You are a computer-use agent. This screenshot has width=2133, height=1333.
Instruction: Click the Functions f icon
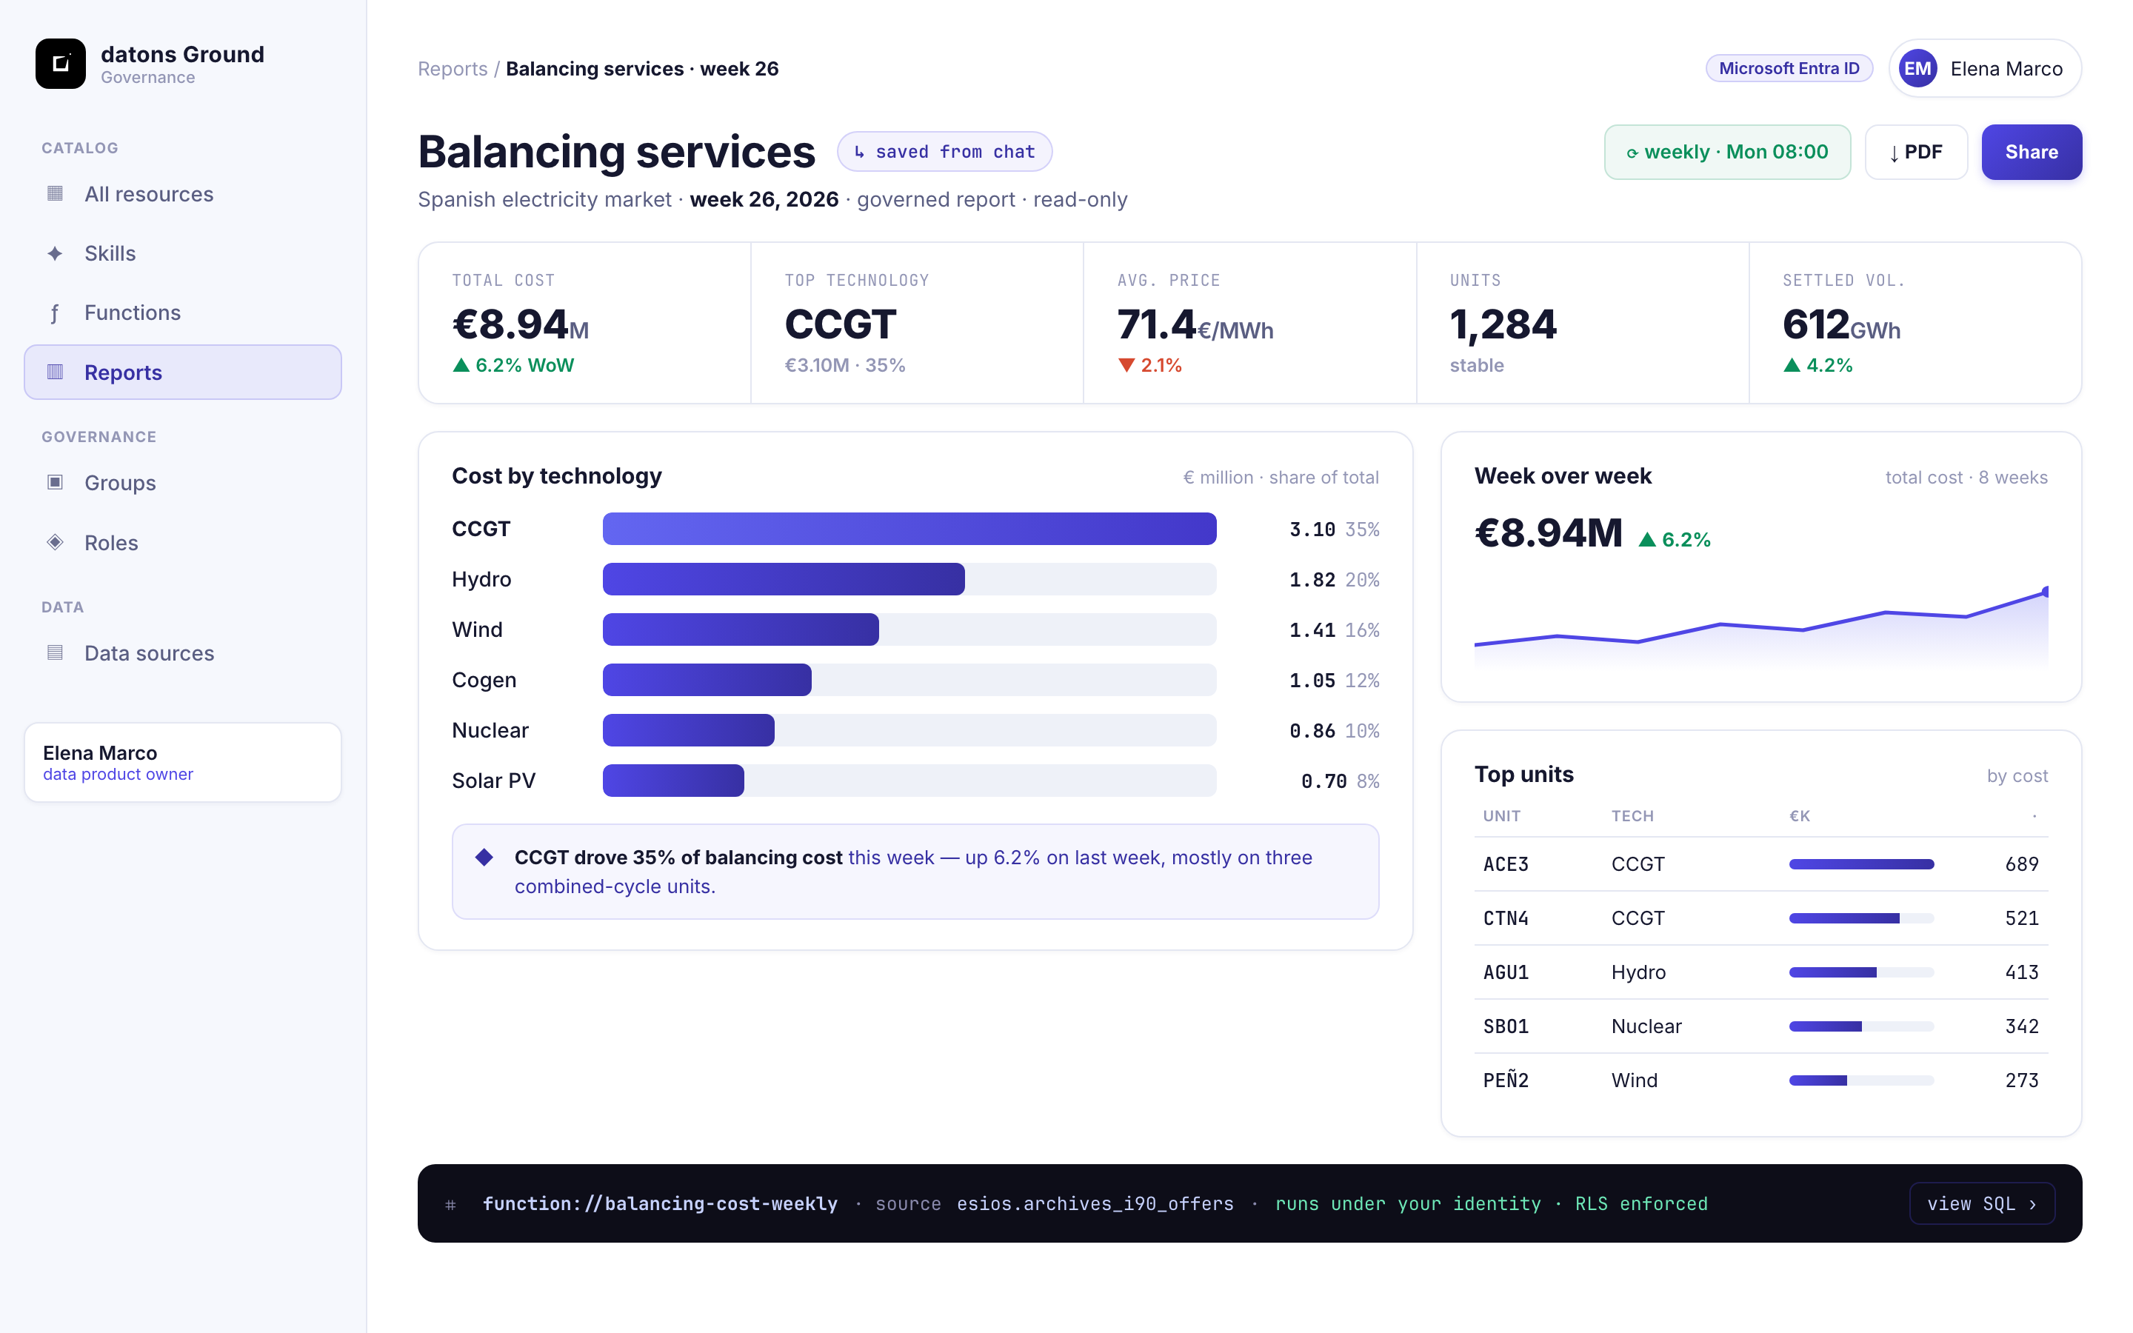coord(55,313)
